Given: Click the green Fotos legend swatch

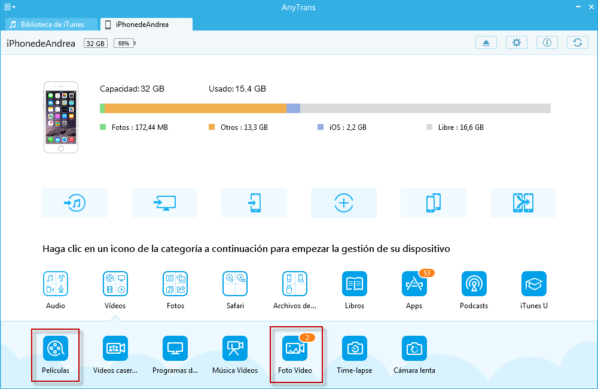Looking at the screenshot, I should click(103, 127).
